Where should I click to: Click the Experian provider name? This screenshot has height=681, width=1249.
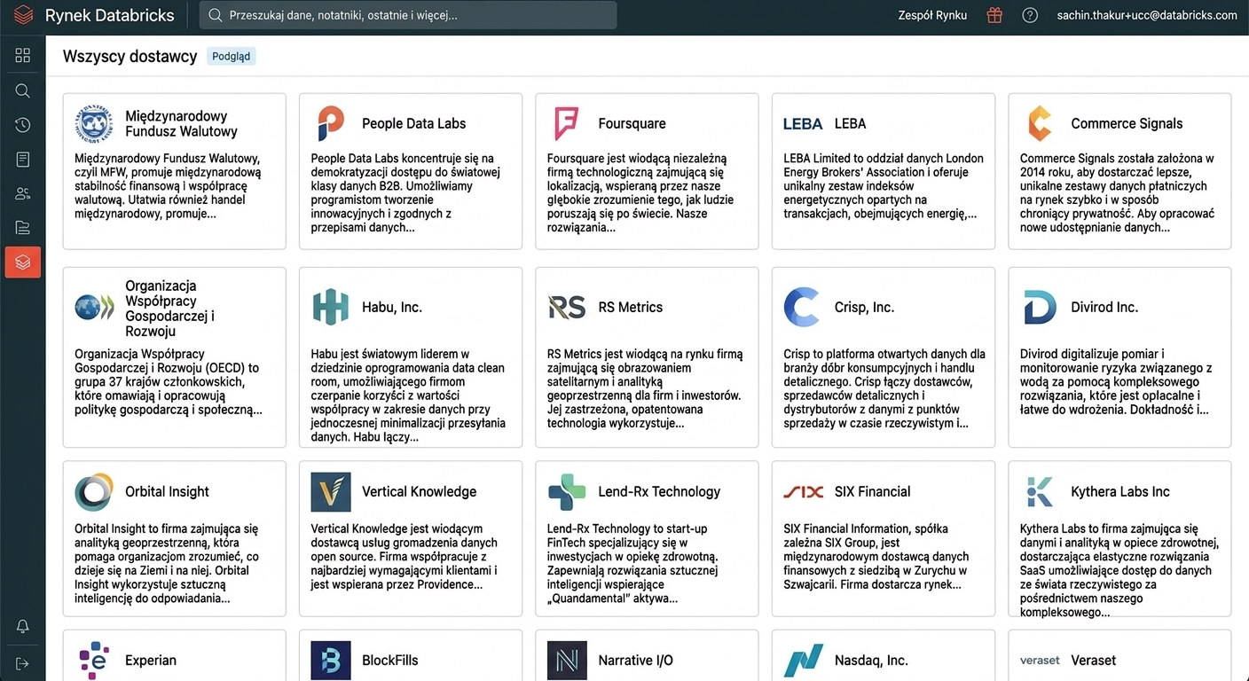pos(151,661)
